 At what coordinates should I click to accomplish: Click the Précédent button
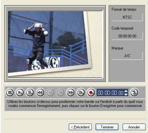tap(80, 127)
